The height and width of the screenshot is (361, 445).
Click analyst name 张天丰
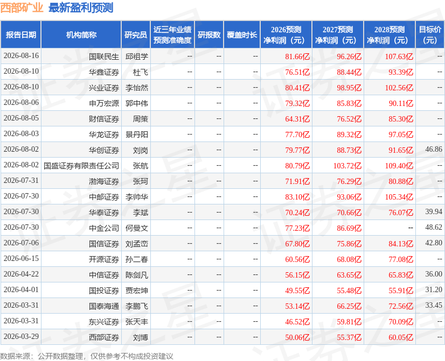[137, 322]
